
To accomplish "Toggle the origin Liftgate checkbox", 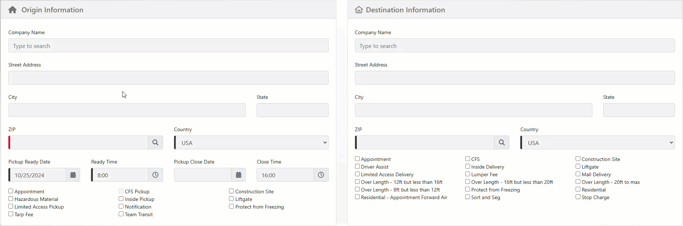I will tap(232, 199).
